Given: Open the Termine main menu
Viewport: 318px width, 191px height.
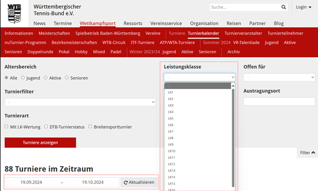Looking at the screenshot, I should point(63,23).
